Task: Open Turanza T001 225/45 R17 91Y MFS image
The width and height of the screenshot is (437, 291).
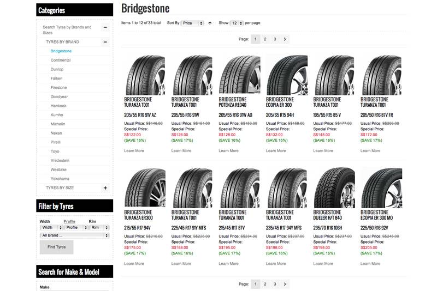Action: click(x=192, y=188)
